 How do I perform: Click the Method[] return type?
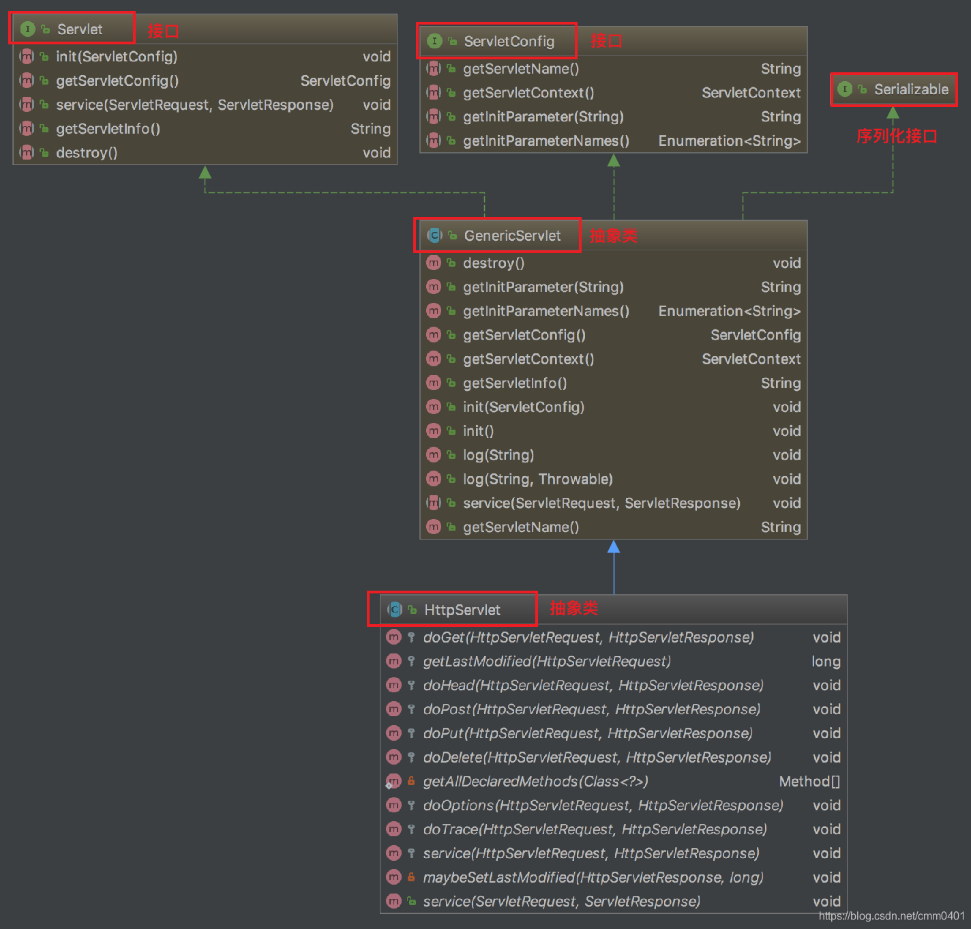point(809,782)
